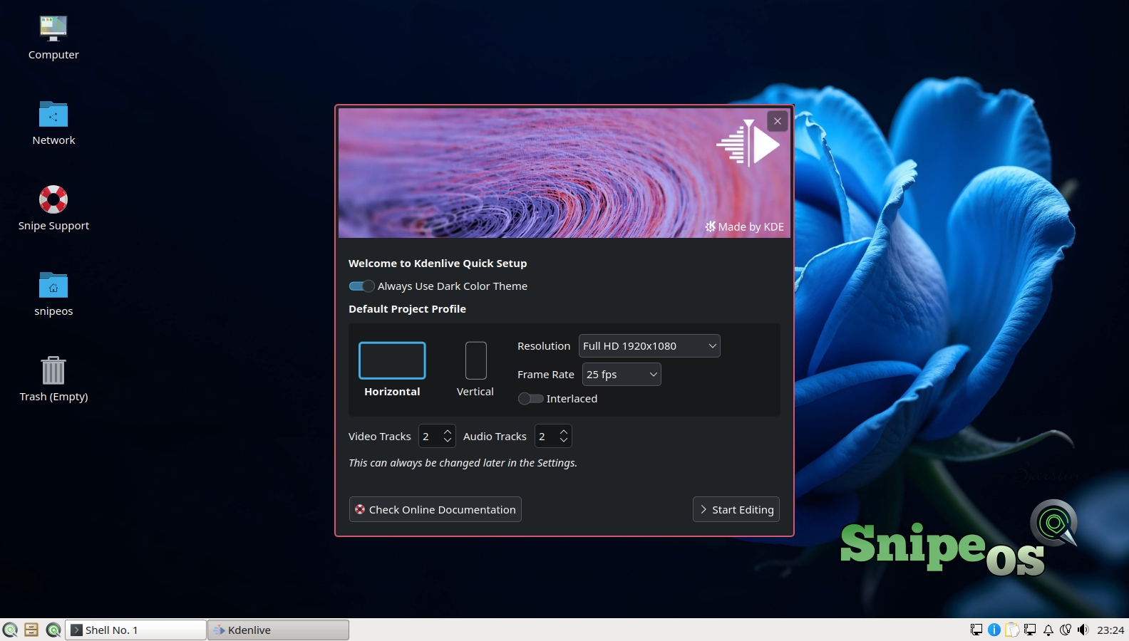This screenshot has width=1129, height=641.
Task: Show notifications via the bell tray icon
Action: (1048, 630)
